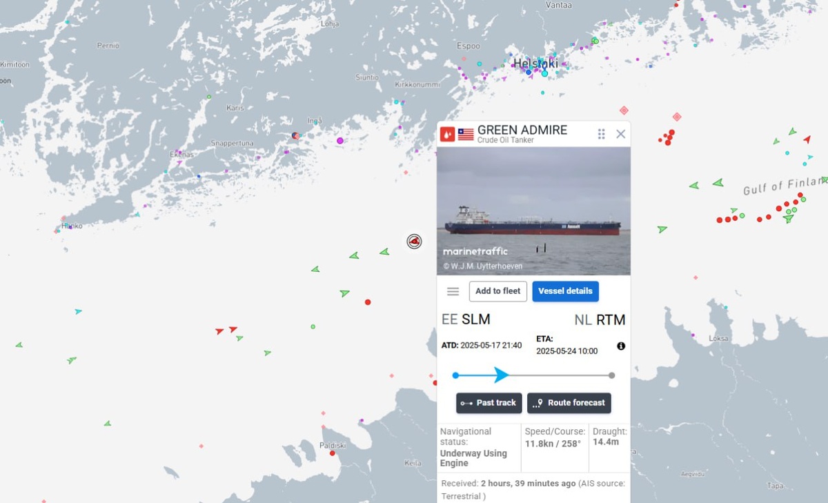Click the GREEN ADMIRE vessel name title
Image resolution: width=828 pixels, height=503 pixels.
[x=522, y=130]
